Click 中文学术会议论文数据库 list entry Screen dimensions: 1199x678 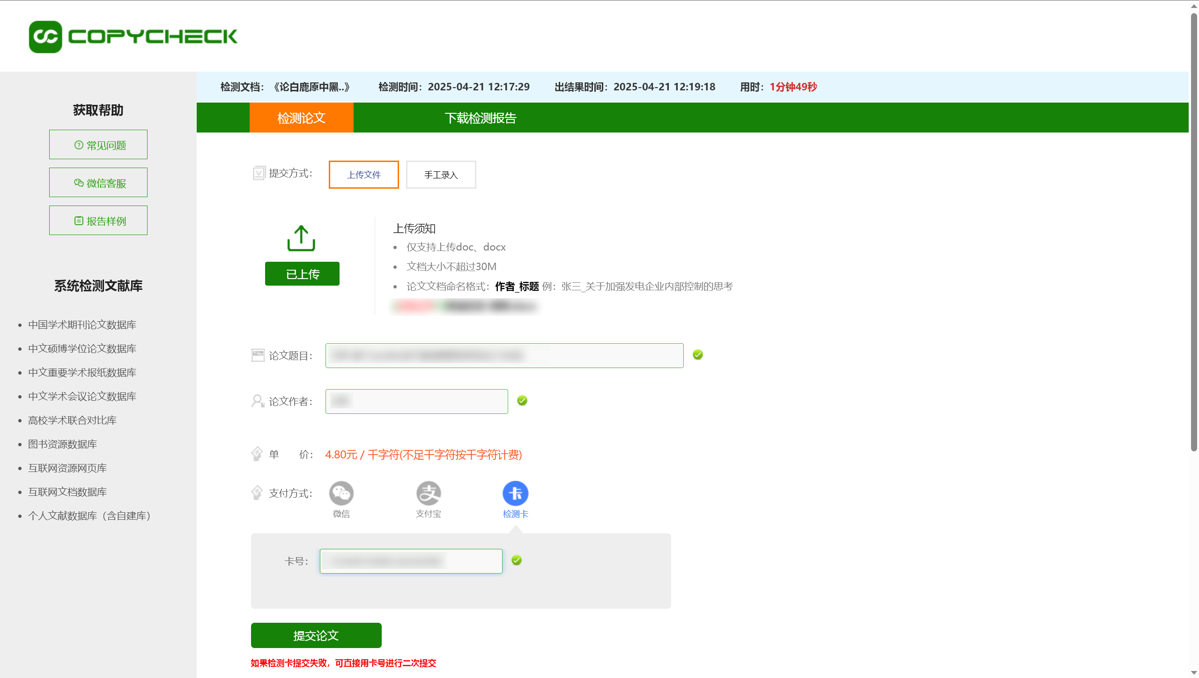(82, 396)
